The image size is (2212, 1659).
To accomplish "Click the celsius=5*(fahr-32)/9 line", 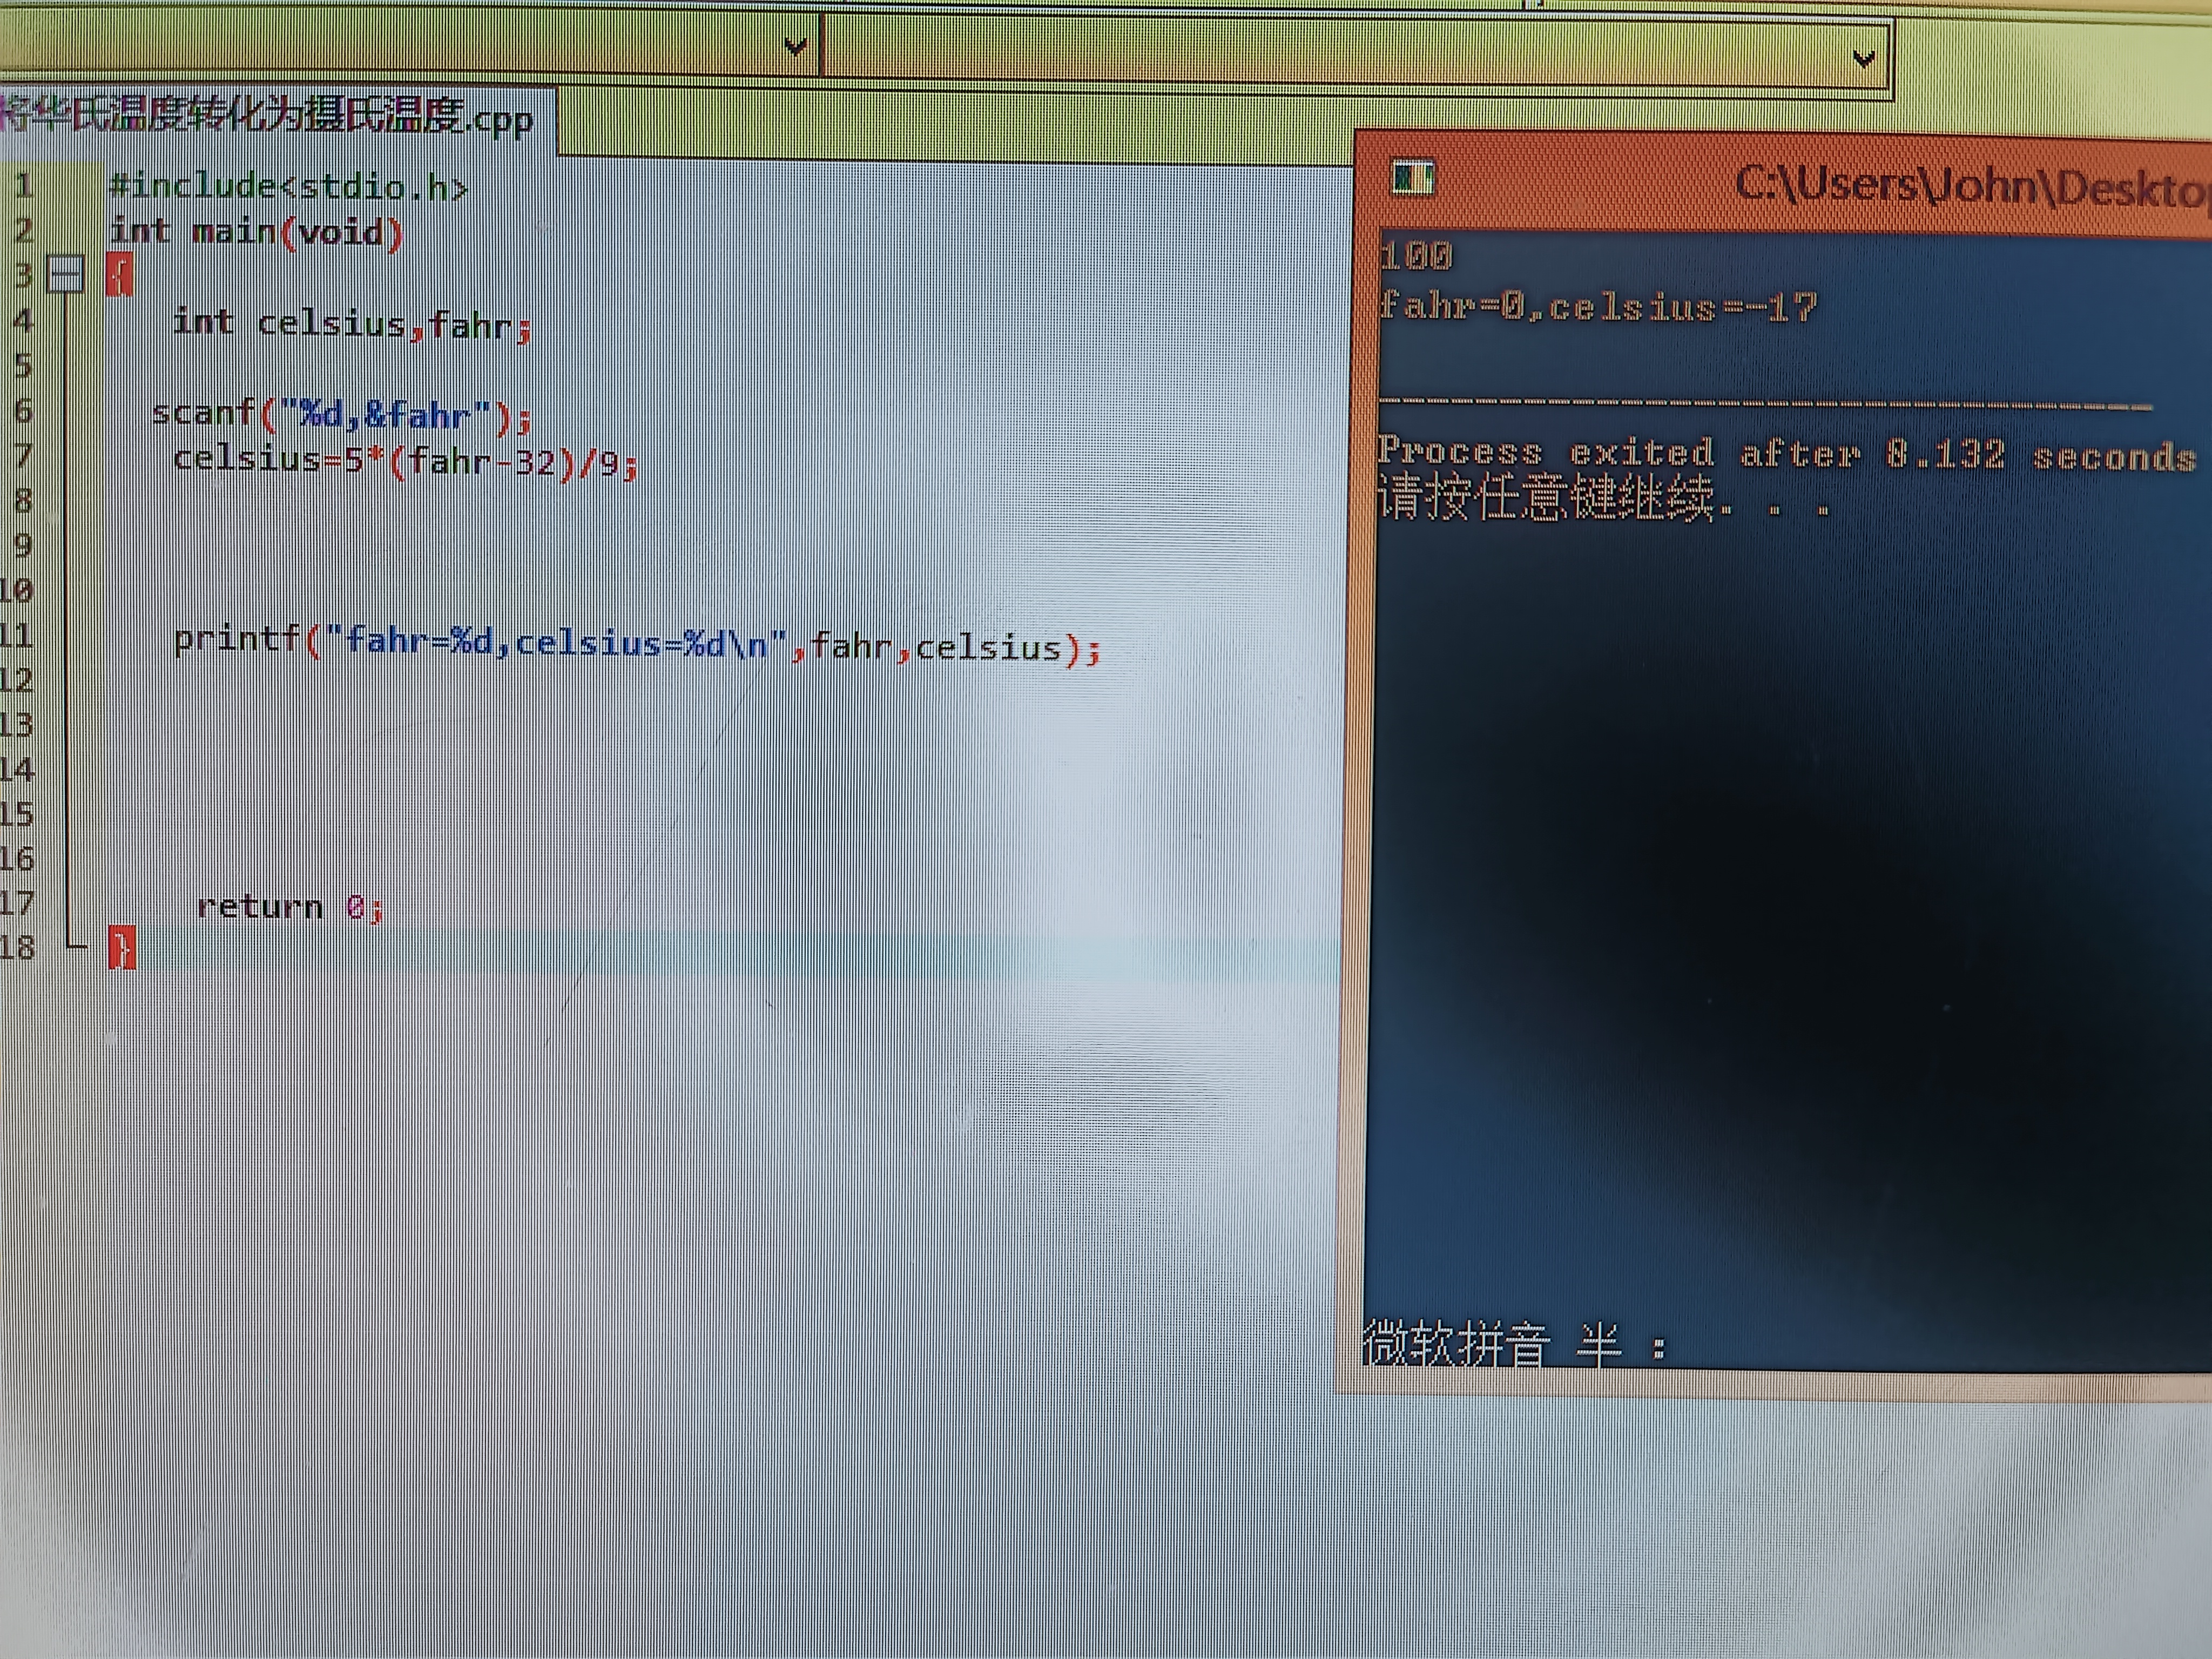I will (404, 461).
